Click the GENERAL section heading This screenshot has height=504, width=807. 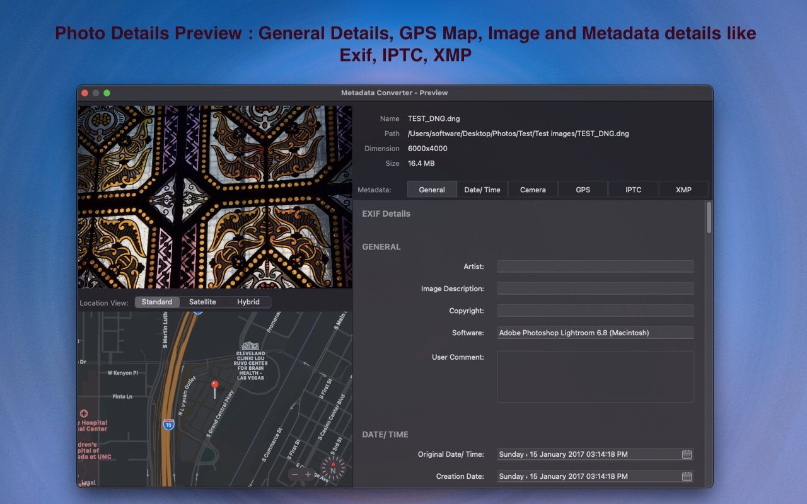pyautogui.click(x=381, y=247)
